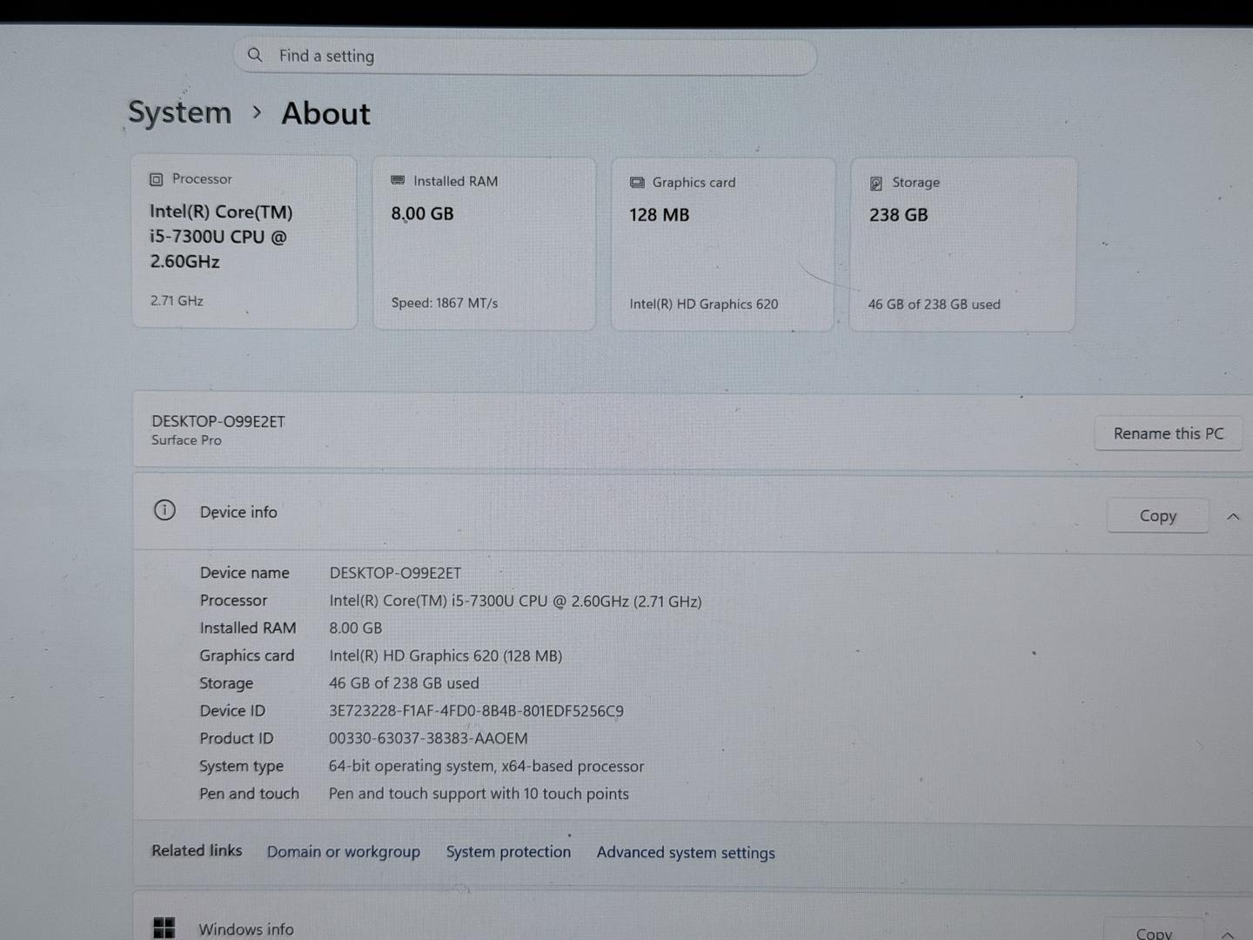
Task: Open System protection link
Action: coord(509,851)
